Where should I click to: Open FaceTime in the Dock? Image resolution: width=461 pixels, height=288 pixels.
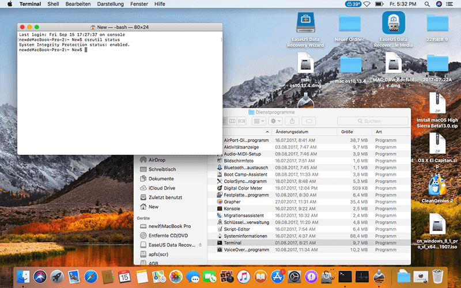click(x=210, y=276)
